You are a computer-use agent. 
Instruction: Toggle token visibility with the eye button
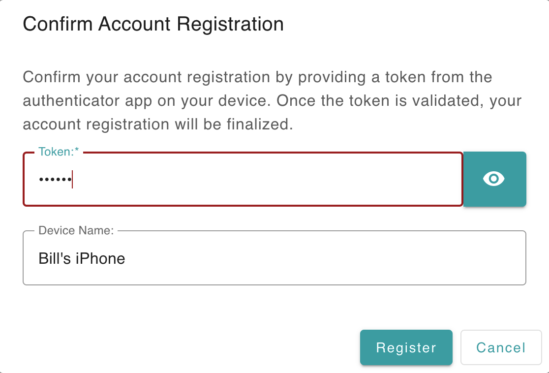(494, 179)
